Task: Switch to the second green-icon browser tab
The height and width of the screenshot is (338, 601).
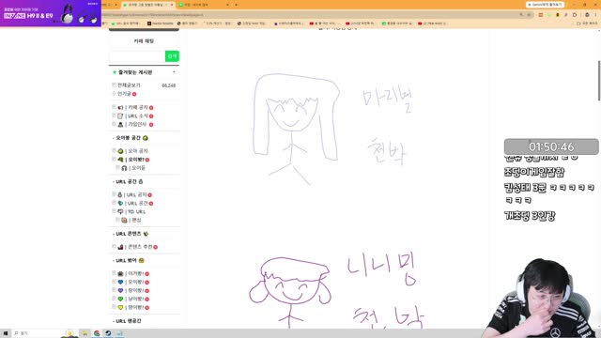Action: point(203,5)
